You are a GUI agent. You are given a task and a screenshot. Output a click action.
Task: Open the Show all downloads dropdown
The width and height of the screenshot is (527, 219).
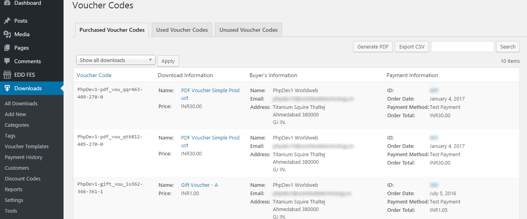[x=116, y=60]
